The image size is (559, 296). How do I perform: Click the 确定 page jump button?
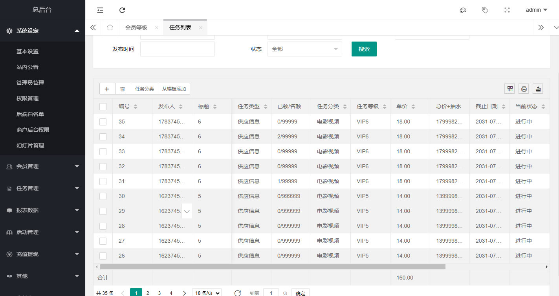click(x=301, y=293)
